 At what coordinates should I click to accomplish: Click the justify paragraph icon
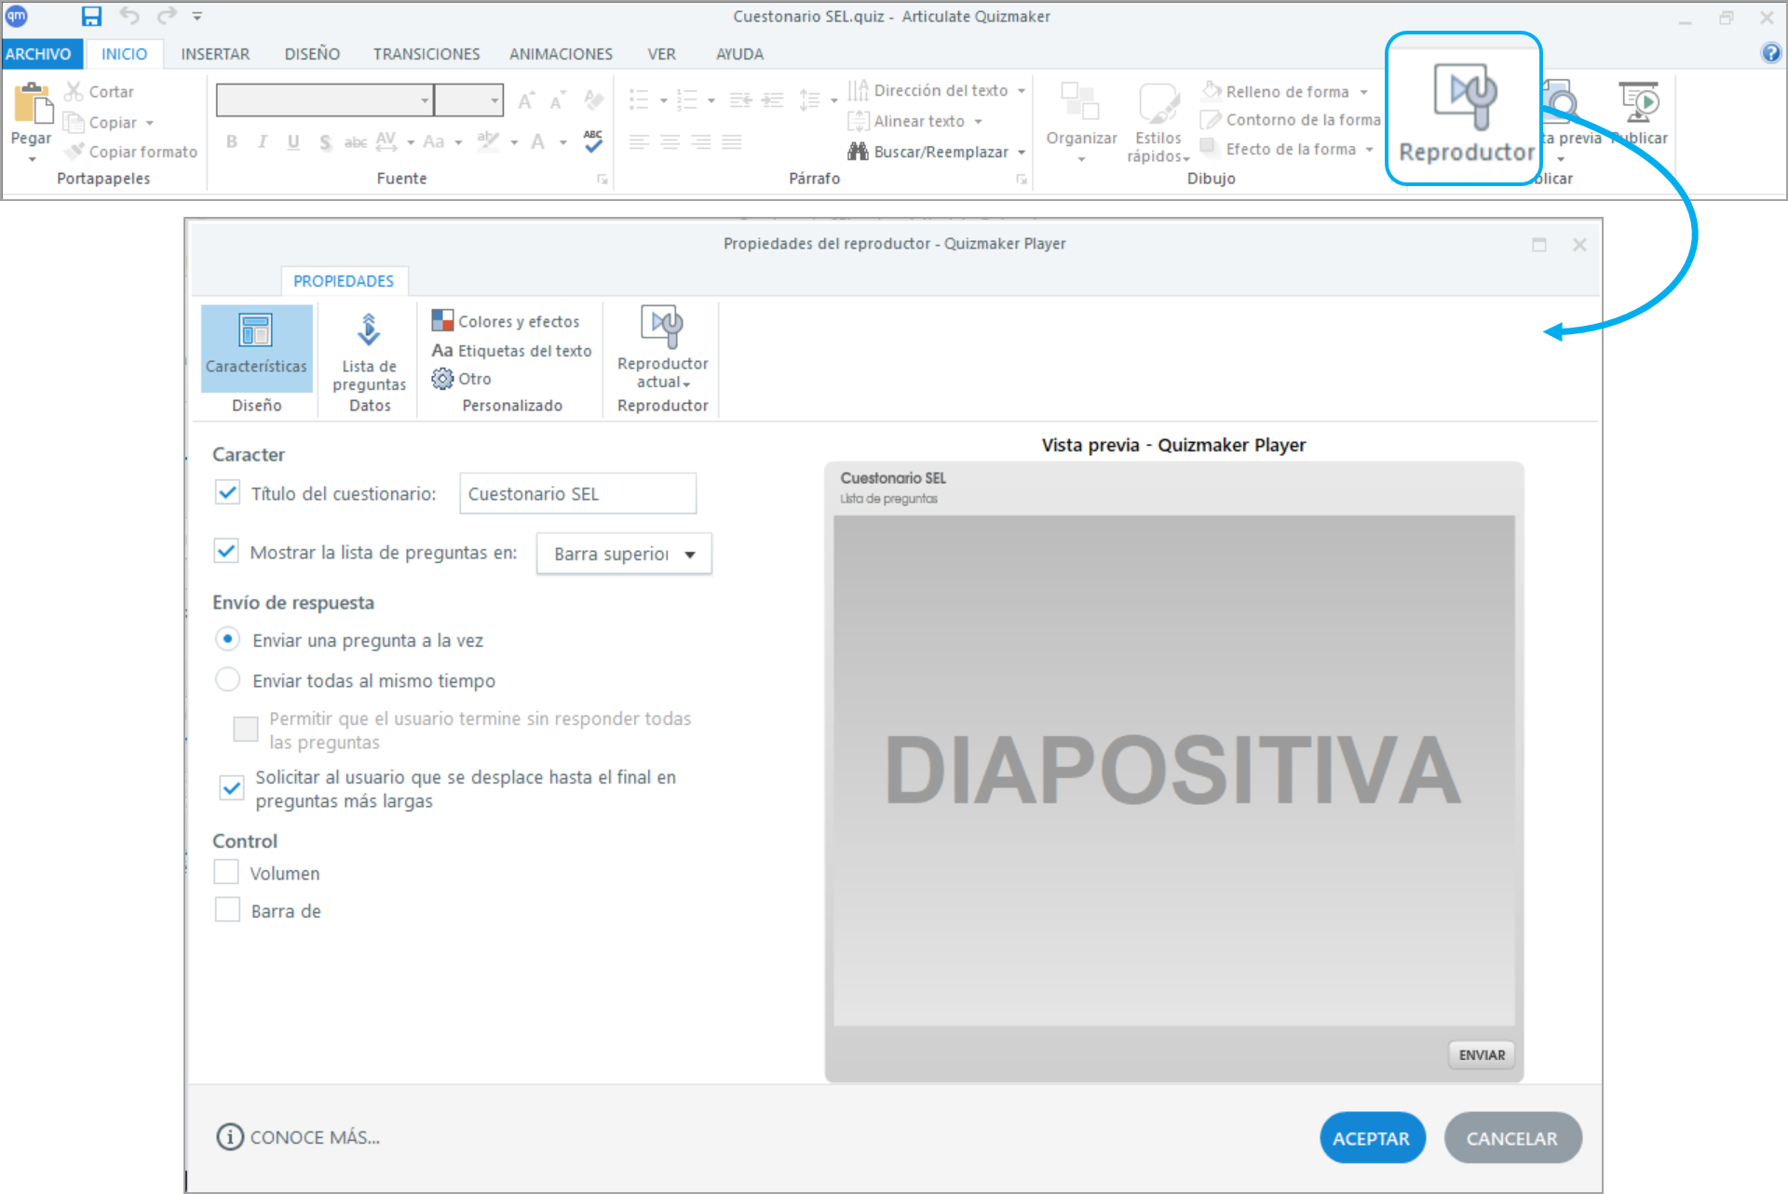pos(732,141)
